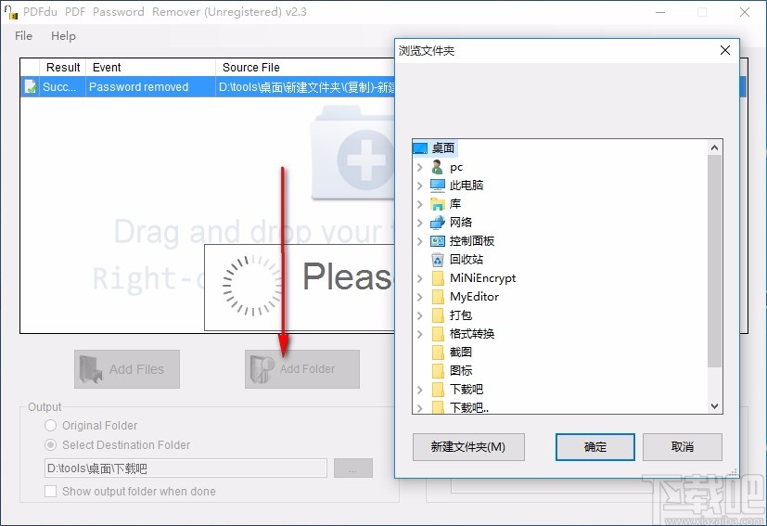This screenshot has width=767, height=526.
Task: Click 新建文件夹(M) button
Action: [x=468, y=447]
